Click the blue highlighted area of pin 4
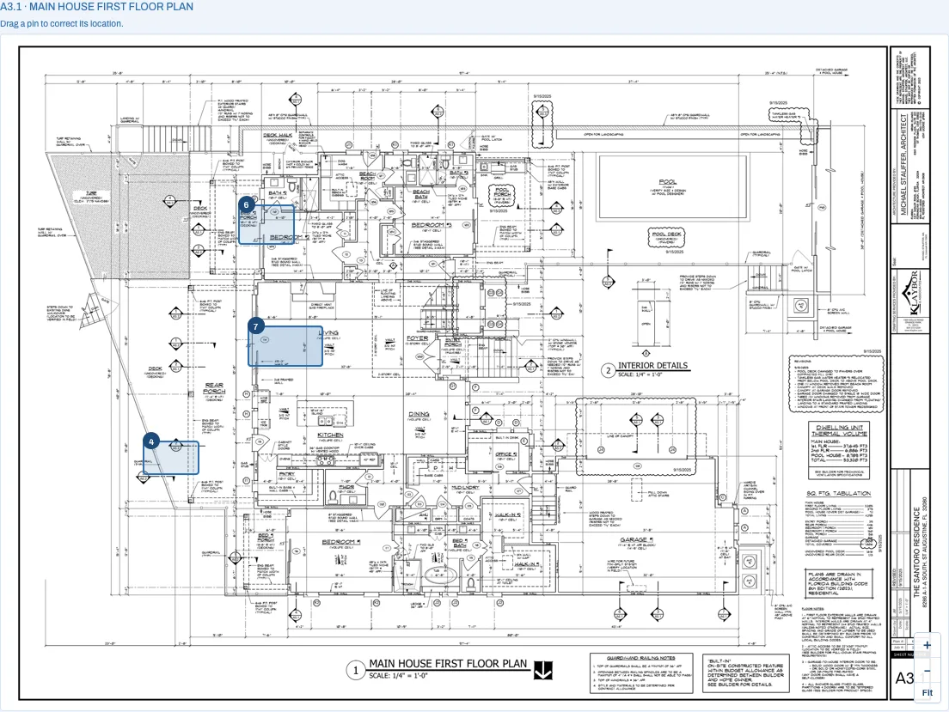The image size is (949, 712). click(171, 458)
